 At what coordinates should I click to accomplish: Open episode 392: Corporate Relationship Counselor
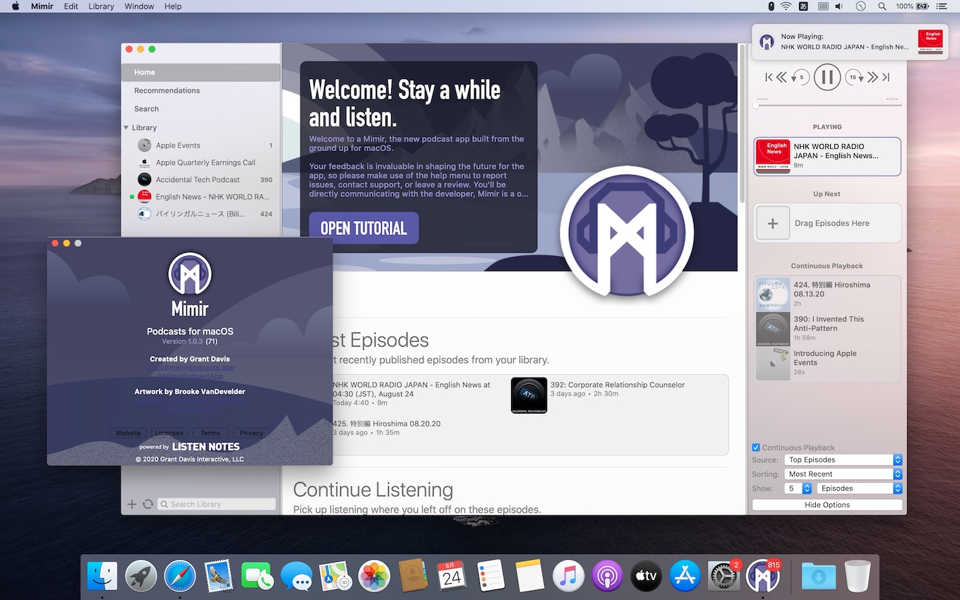coord(618,385)
